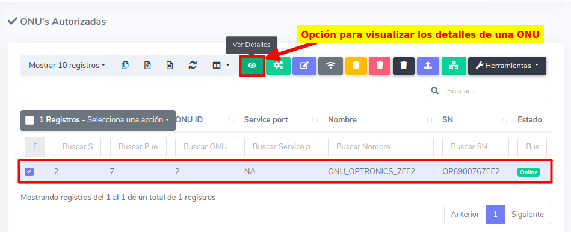Open the column visibility dropdown

pos(221,65)
